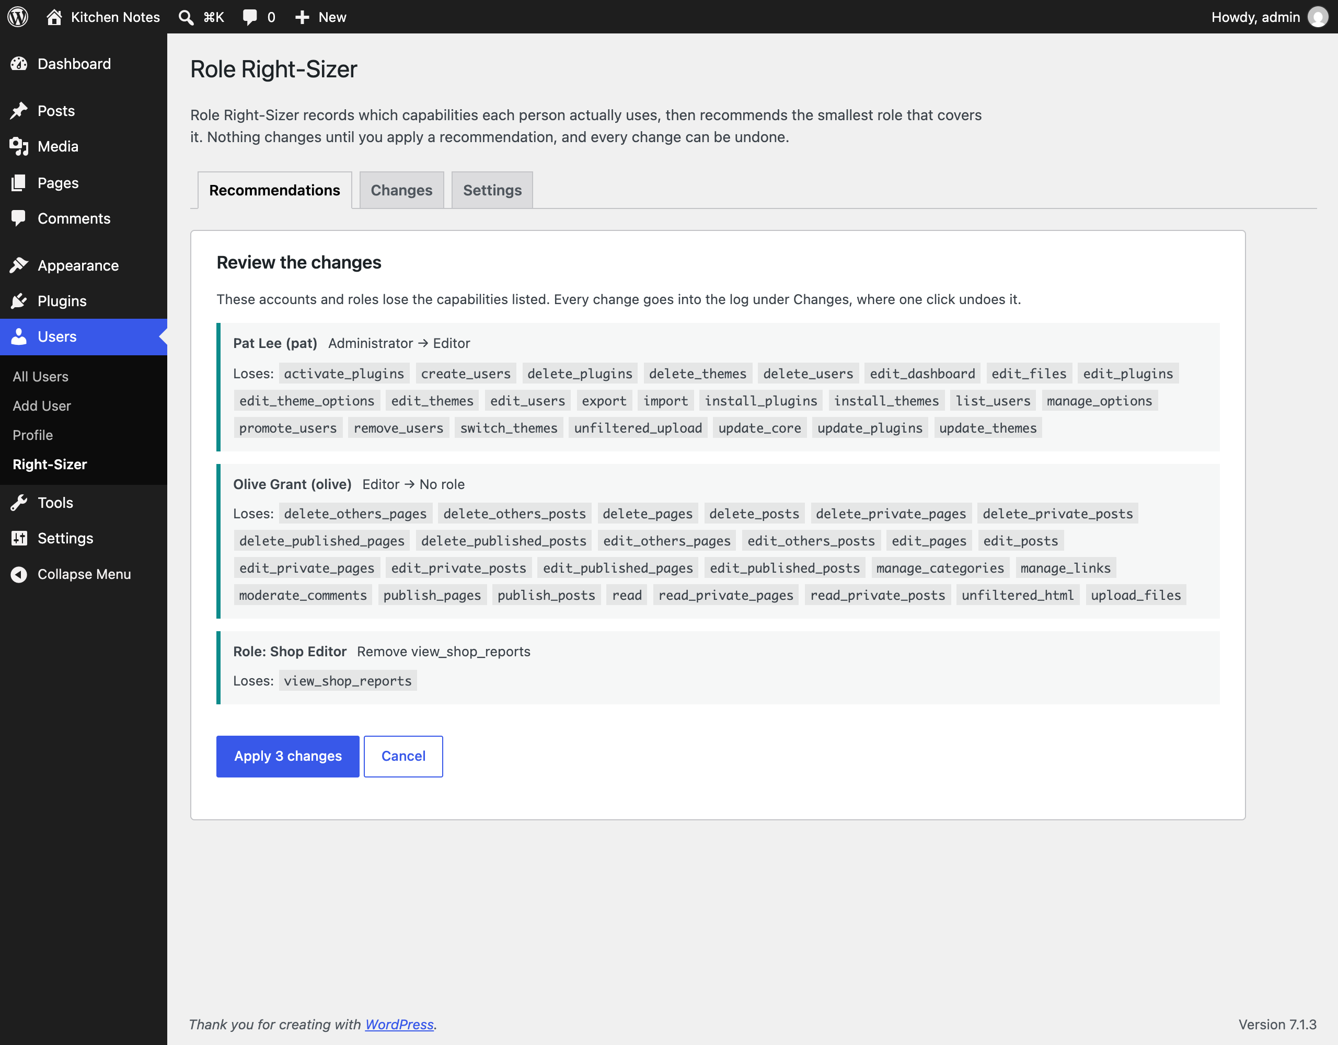This screenshot has height=1045, width=1338.
Task: Click the Dashboard gauge icon
Action: [x=19, y=64]
